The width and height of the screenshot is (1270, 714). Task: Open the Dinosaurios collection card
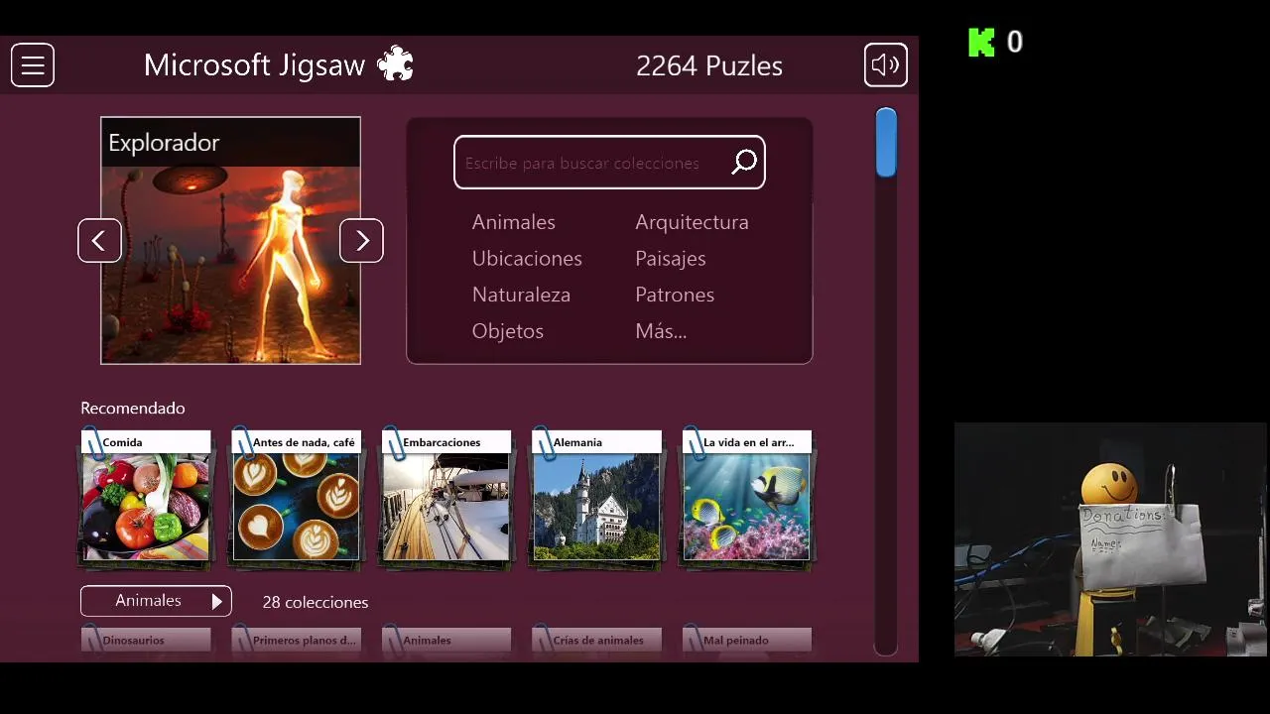tap(146, 641)
